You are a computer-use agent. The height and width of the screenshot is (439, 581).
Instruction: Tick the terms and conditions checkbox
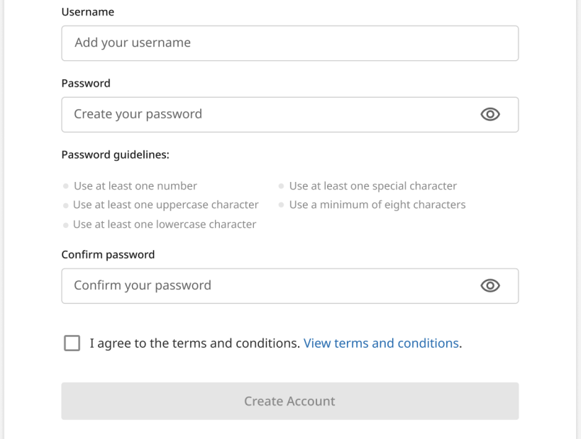72,343
